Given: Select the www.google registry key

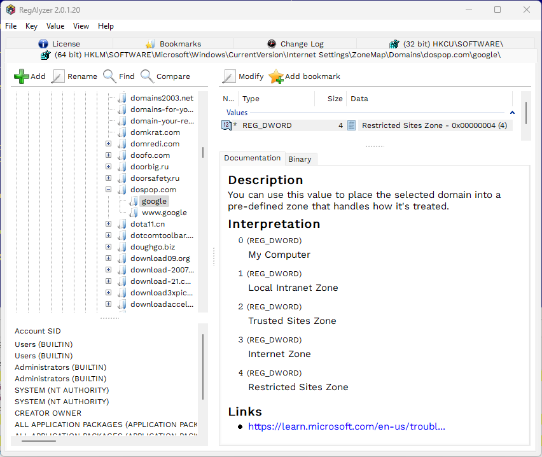Looking at the screenshot, I should click(164, 213).
